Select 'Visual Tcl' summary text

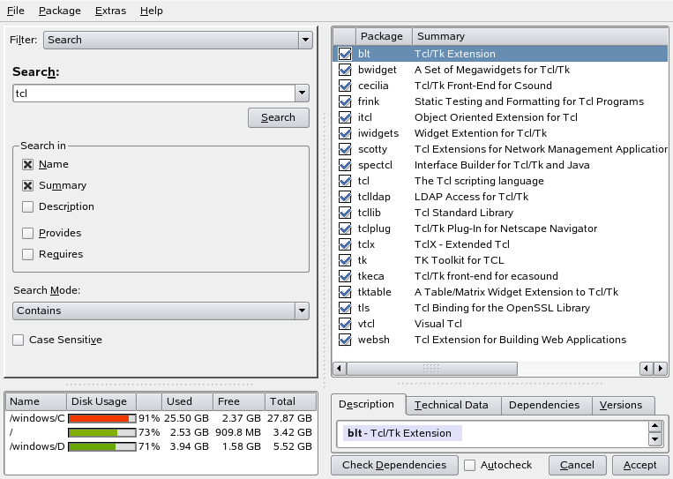(437, 324)
